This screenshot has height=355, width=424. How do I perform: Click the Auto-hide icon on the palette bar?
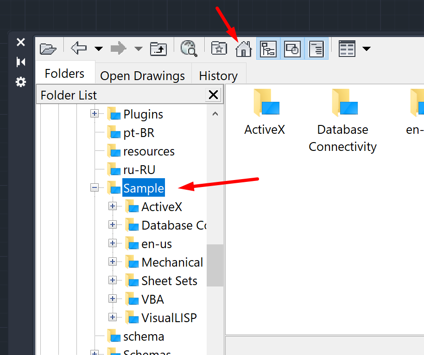pyautogui.click(x=20, y=62)
